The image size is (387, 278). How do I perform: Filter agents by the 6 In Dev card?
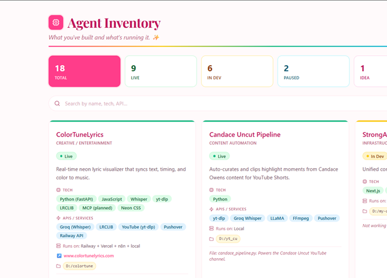click(x=237, y=71)
